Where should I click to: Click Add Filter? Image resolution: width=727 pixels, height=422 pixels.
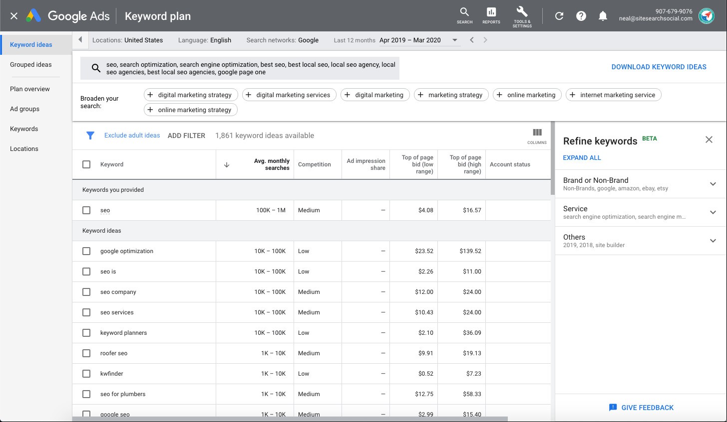coord(186,136)
